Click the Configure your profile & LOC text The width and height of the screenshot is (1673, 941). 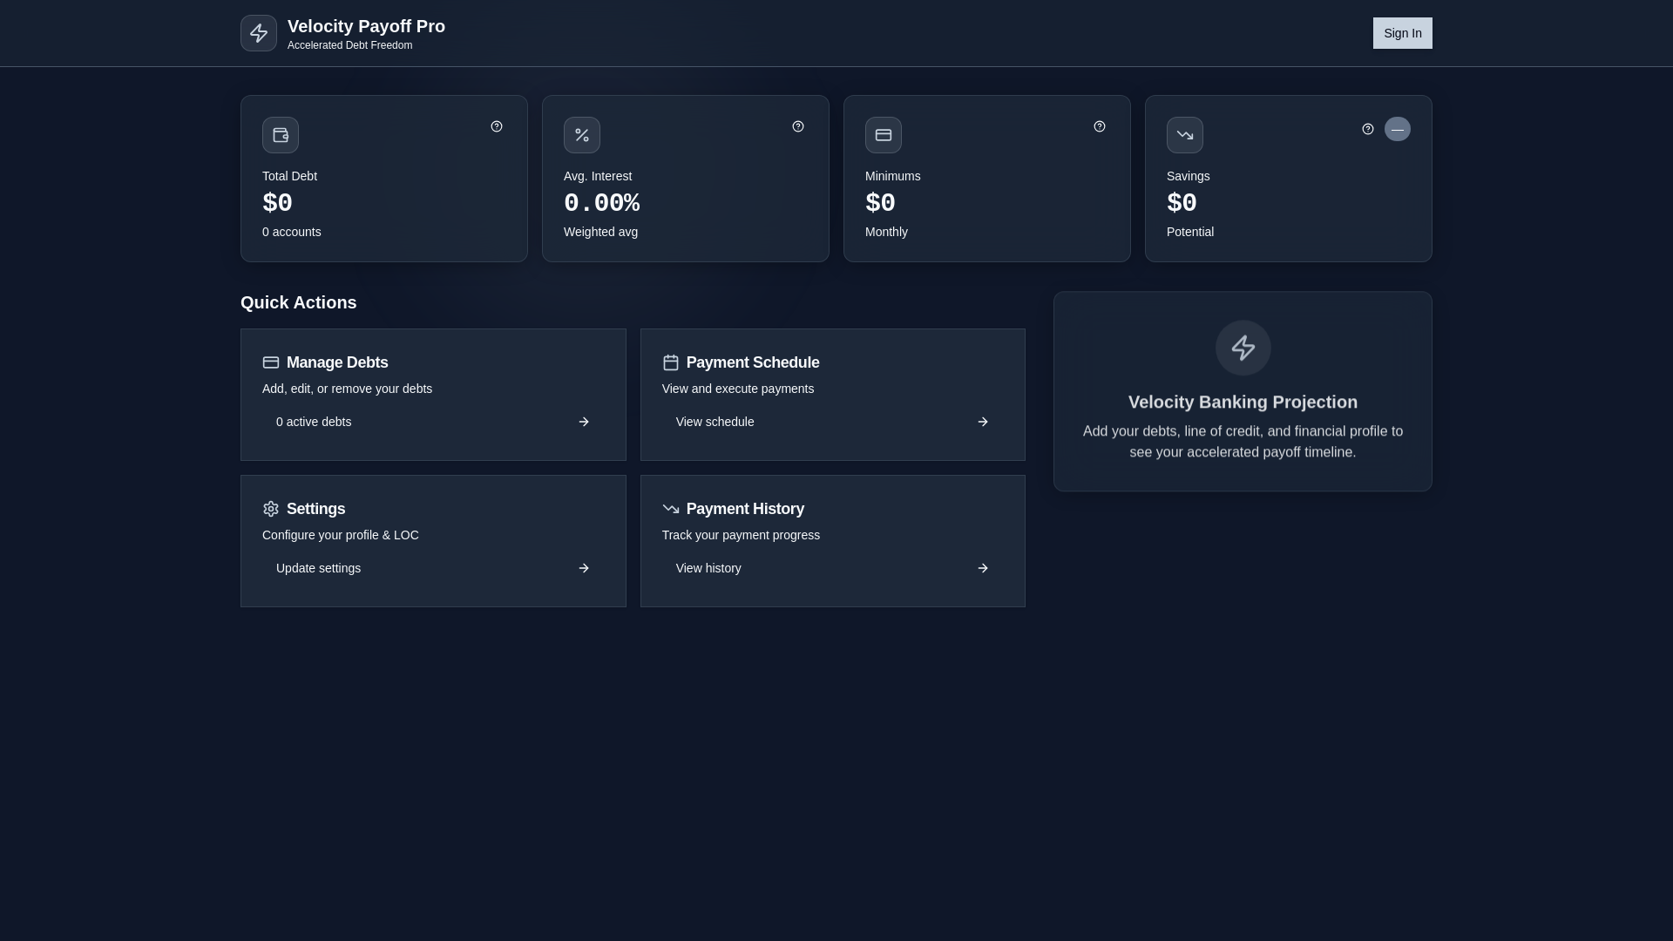pos(341,535)
